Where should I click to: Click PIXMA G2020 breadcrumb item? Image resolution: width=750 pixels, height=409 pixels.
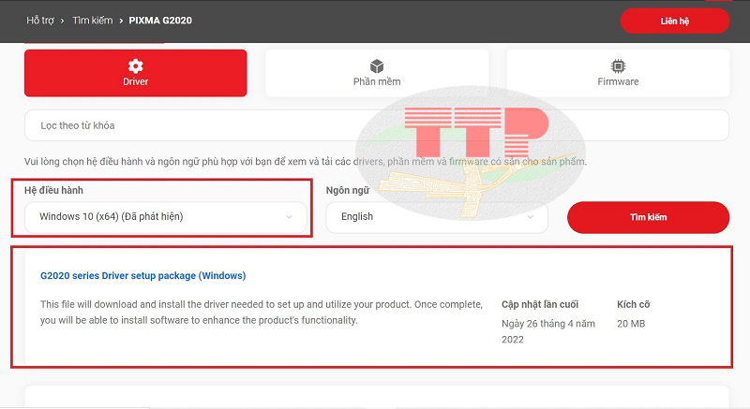click(160, 21)
